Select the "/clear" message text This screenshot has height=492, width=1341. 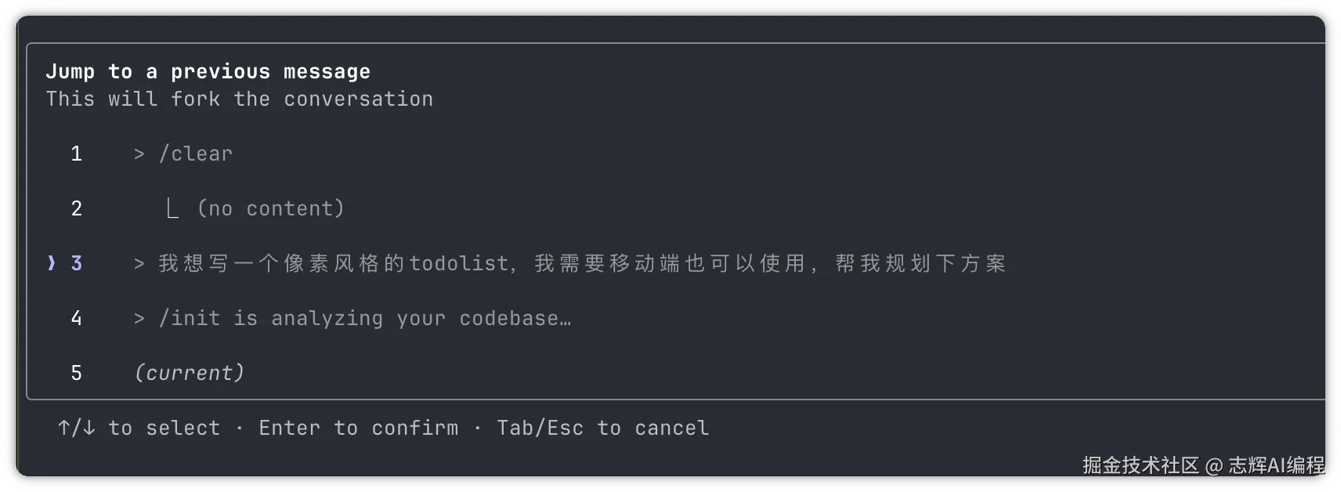pos(196,154)
